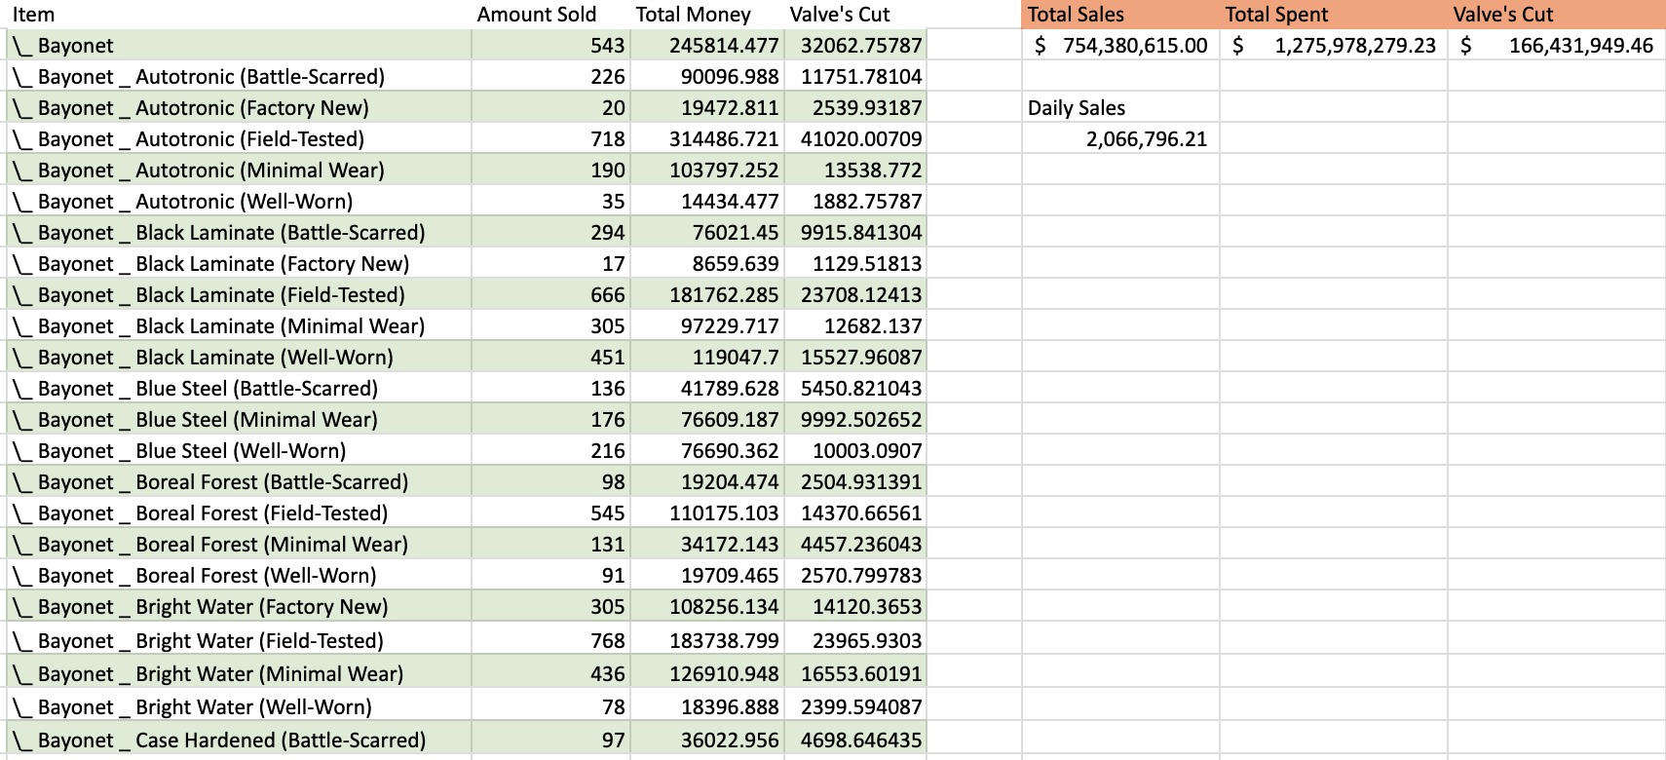Click amount sold 768 for Bright Water

(x=607, y=641)
